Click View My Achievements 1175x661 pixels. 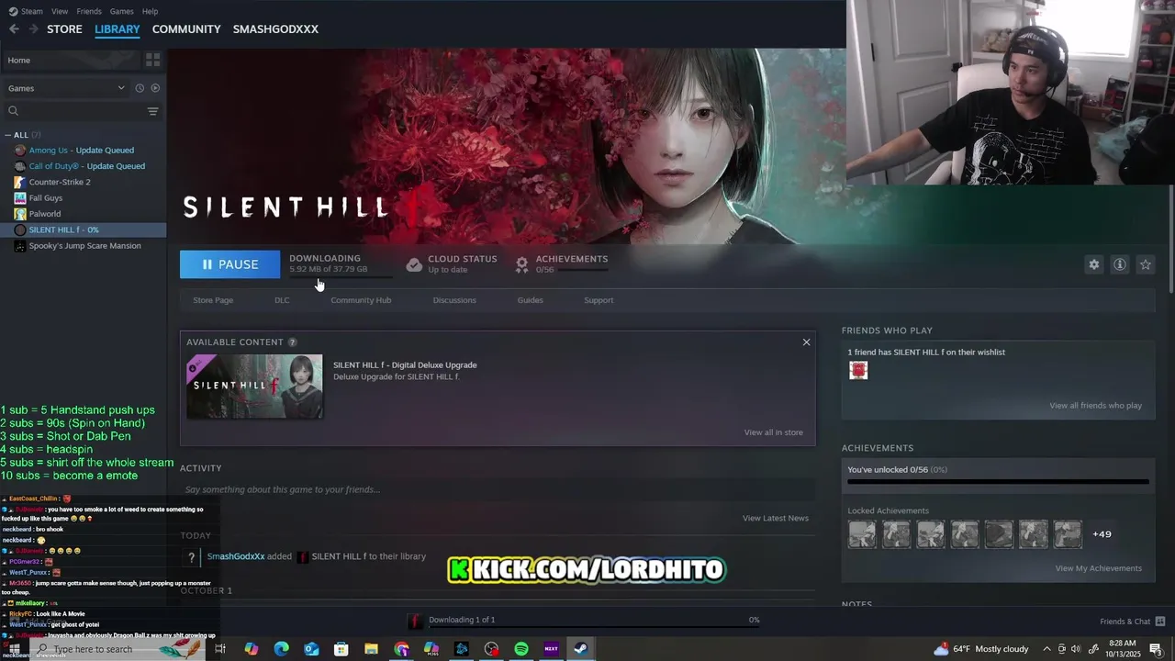[x=1098, y=568]
